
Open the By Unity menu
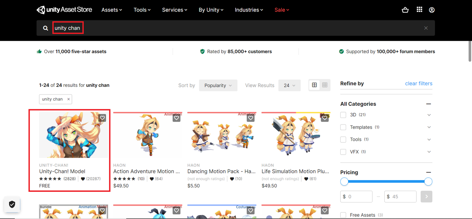(211, 10)
